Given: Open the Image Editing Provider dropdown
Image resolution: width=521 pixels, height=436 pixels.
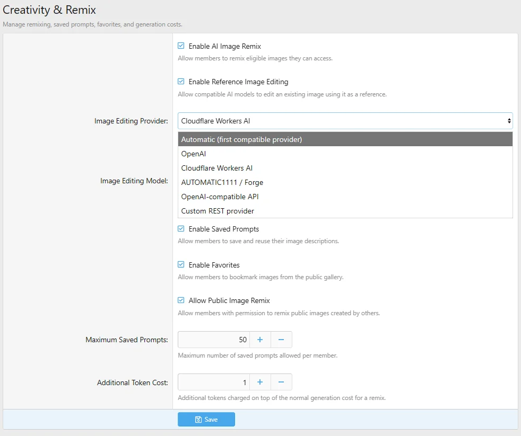Looking at the screenshot, I should (x=345, y=121).
